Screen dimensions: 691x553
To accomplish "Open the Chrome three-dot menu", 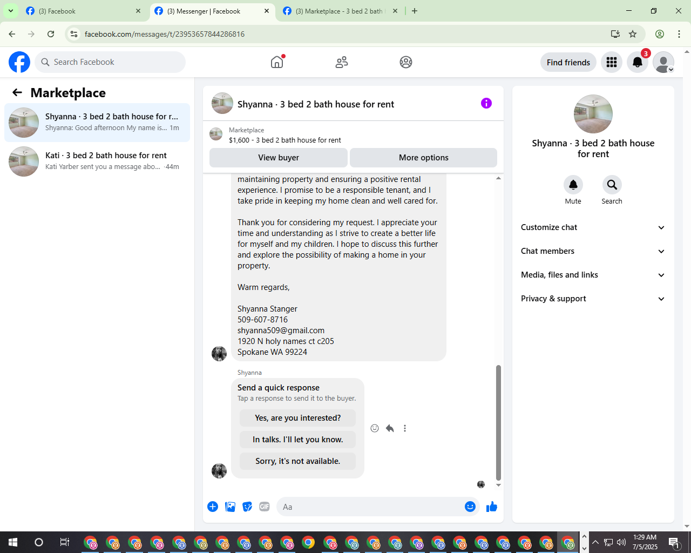I will (679, 34).
